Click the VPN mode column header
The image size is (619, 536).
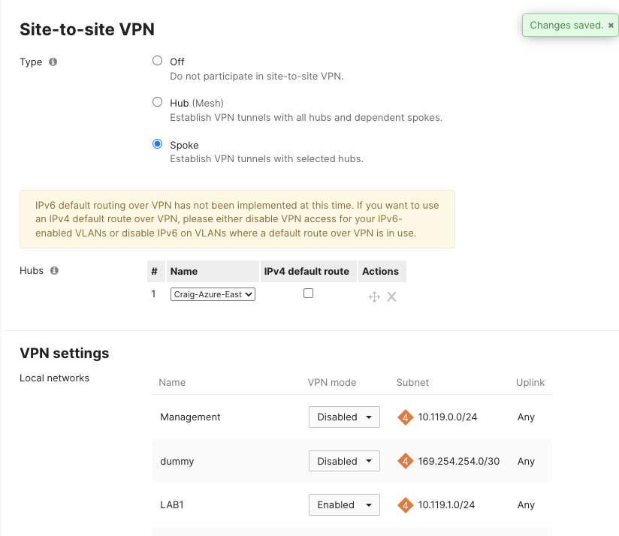[332, 383]
